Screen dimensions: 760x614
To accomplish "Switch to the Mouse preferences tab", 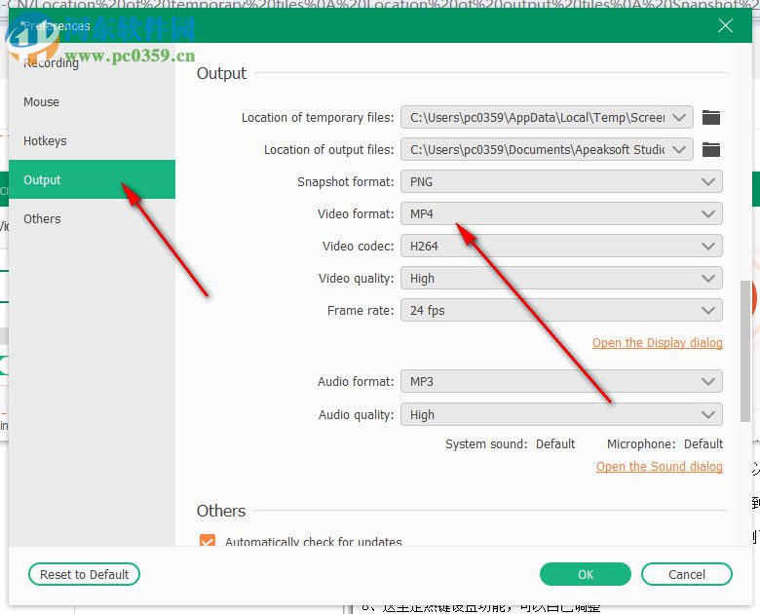I will (x=93, y=102).
